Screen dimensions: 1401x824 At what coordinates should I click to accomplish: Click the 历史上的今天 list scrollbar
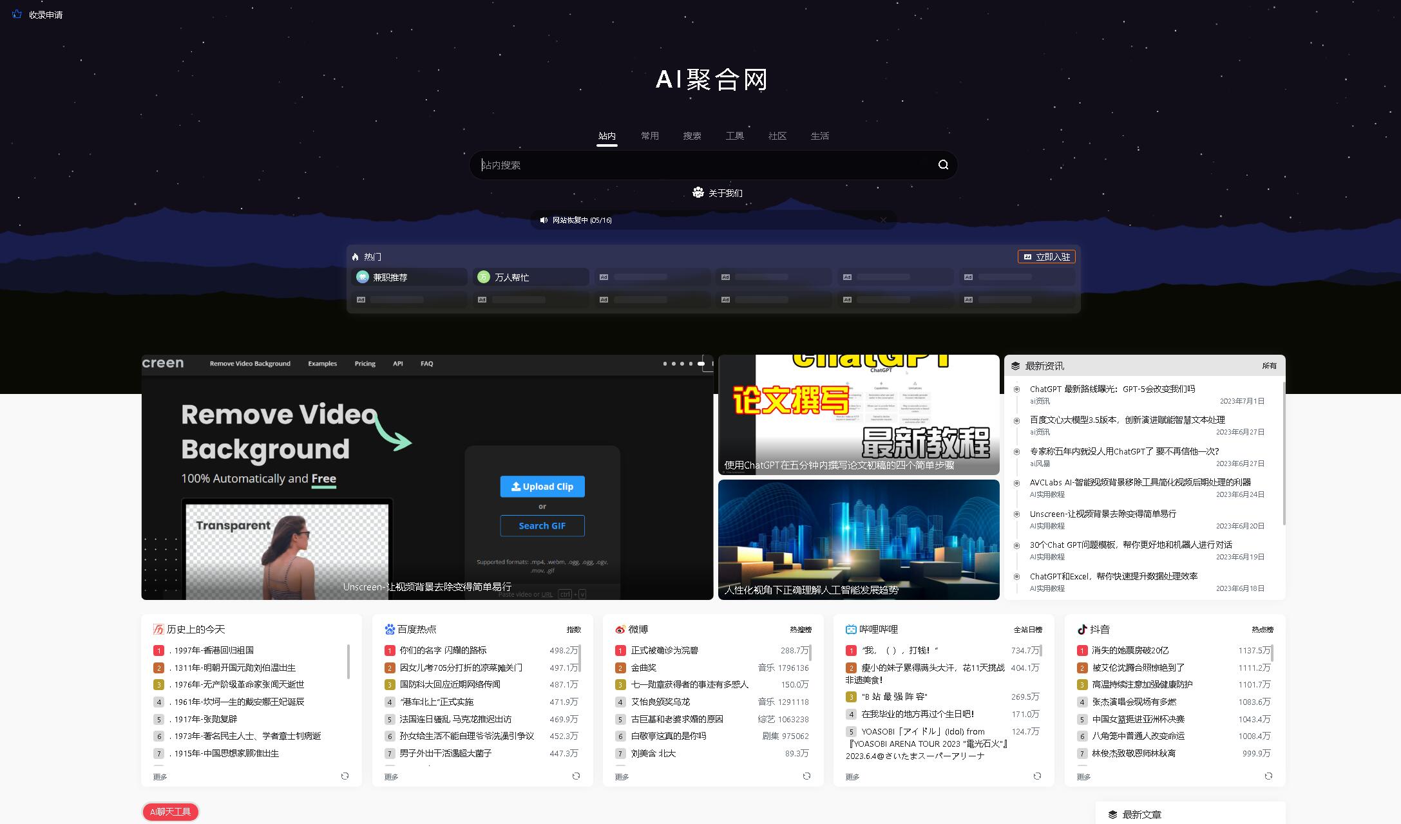348,661
